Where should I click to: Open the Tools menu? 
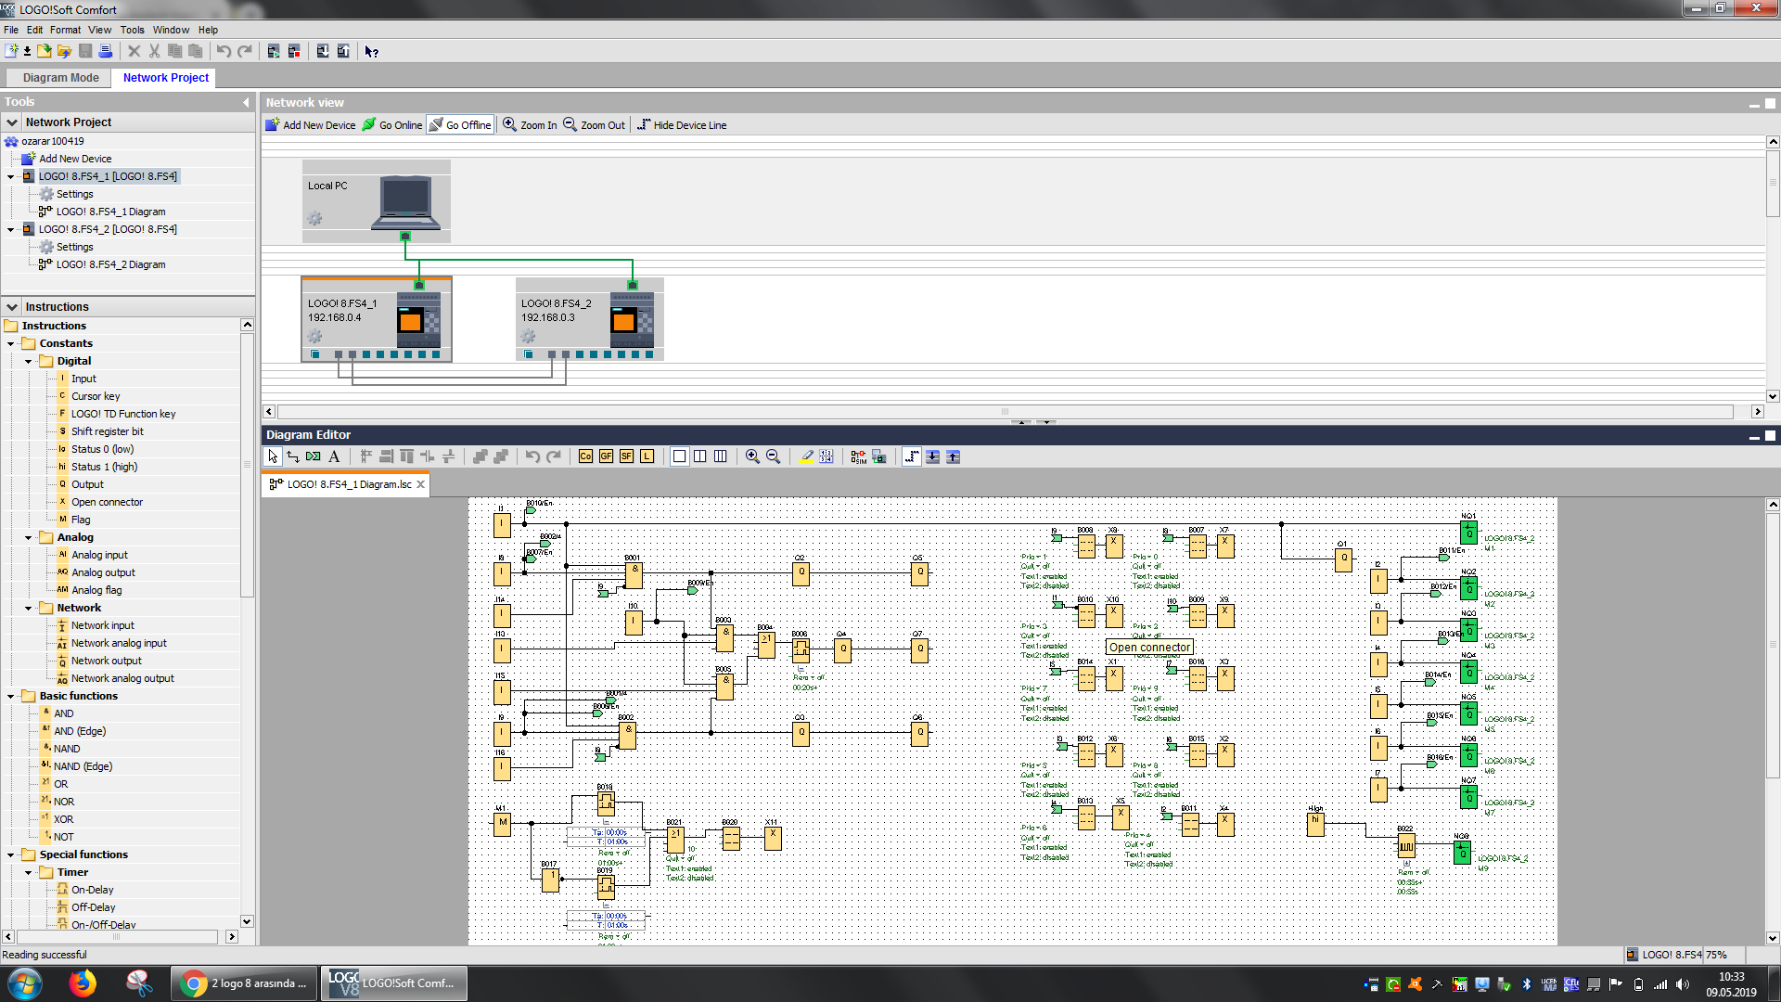(132, 30)
